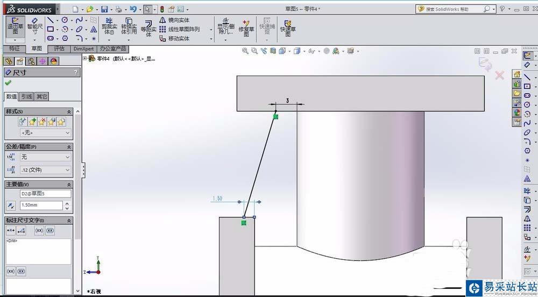This screenshot has height=297, width=538.
Task: Expand the 零件4 tree node
Action: pos(85,58)
